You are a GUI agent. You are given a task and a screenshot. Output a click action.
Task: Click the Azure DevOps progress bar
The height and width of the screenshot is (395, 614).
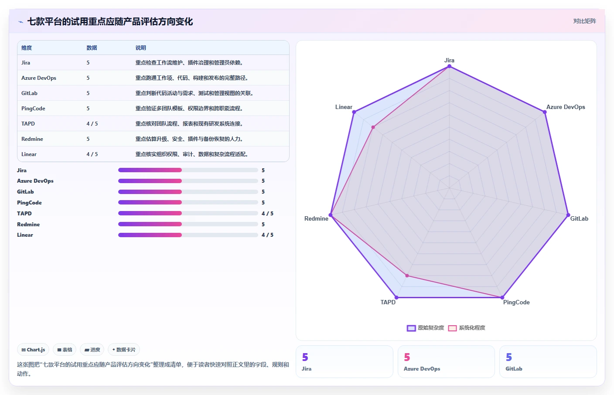point(188,181)
